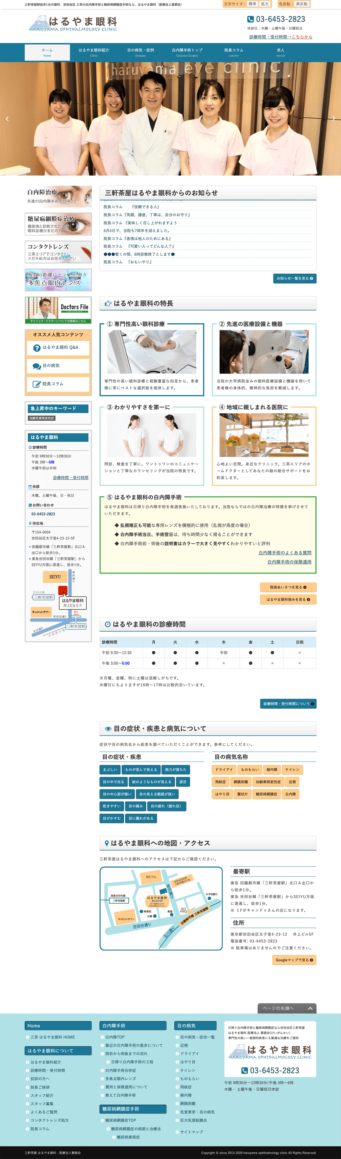Open the 多焦点眼内レンズ banner
Viewport: 341px width, 1159px height.
click(59, 280)
